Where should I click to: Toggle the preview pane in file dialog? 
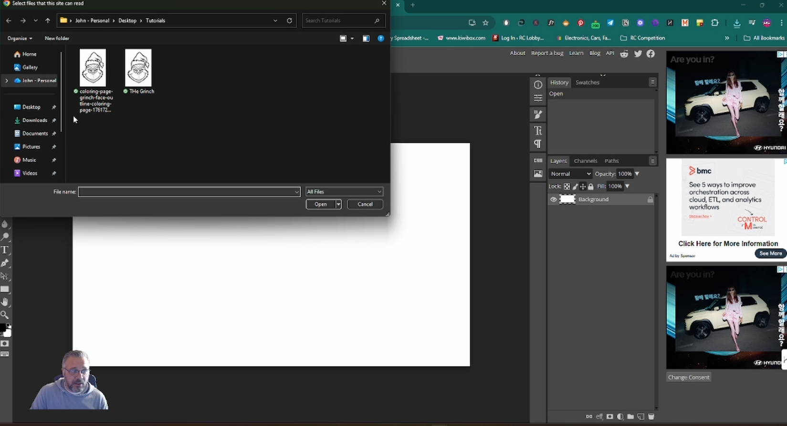366,38
